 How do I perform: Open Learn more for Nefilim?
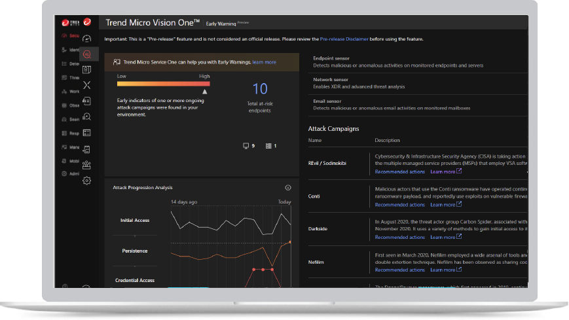tap(443, 270)
